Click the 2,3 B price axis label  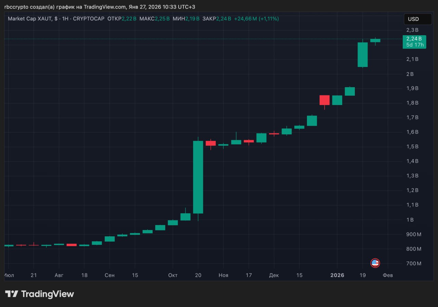[x=412, y=30]
